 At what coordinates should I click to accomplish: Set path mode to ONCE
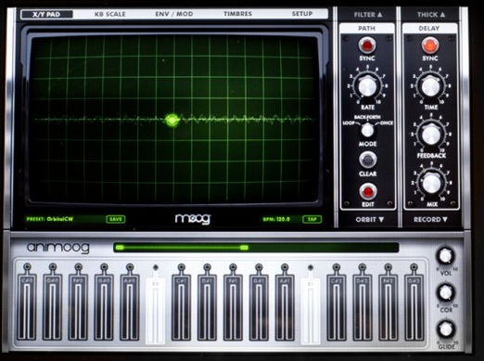point(386,122)
